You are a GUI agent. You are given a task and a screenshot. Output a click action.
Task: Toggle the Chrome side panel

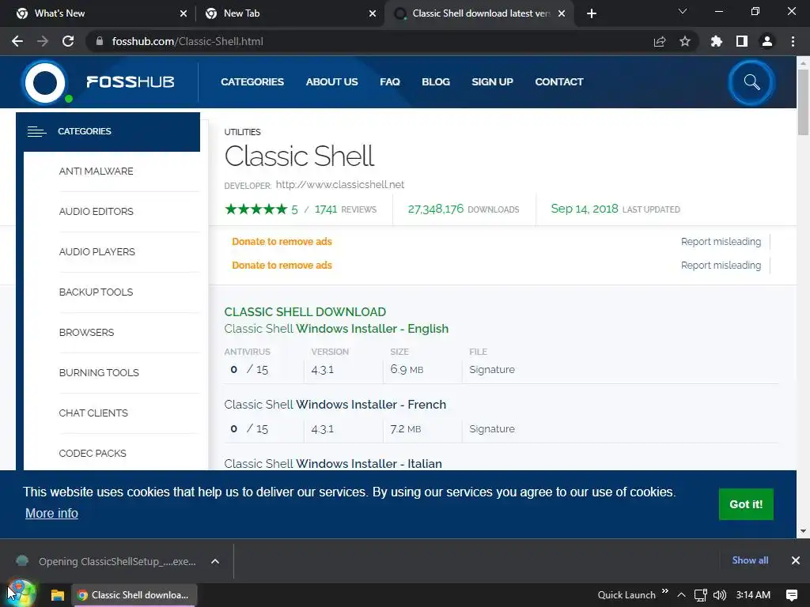(x=742, y=41)
